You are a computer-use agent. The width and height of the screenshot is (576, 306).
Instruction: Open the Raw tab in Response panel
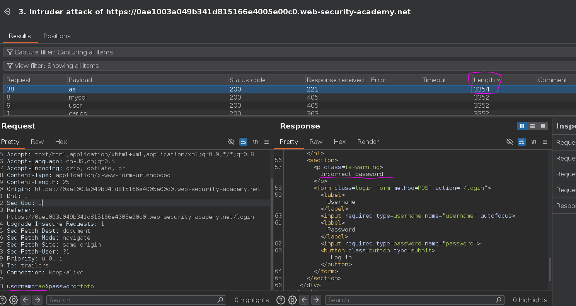[x=316, y=142]
